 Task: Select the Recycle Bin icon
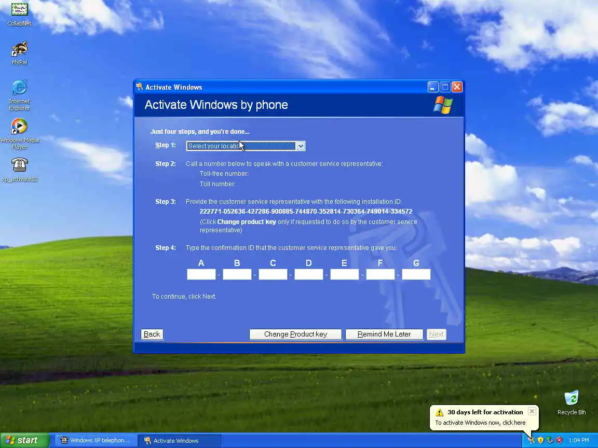click(572, 402)
